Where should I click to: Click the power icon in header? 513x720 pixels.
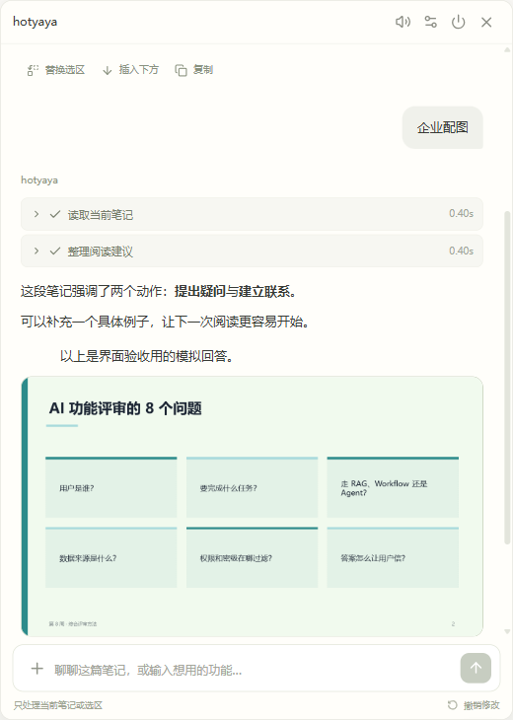pos(459,22)
